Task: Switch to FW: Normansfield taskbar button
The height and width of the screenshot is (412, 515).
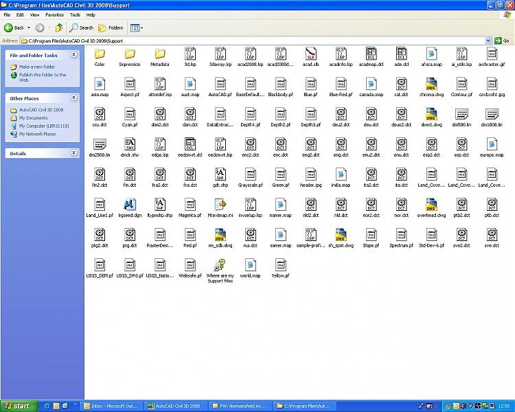Action: coord(240,406)
